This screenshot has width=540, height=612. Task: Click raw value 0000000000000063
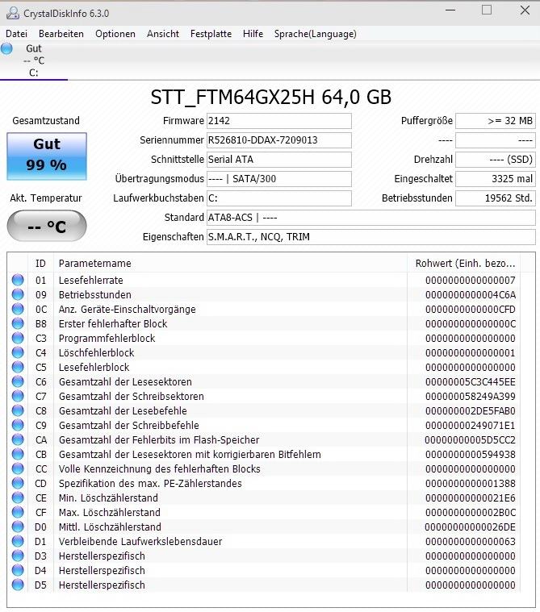[471, 541]
